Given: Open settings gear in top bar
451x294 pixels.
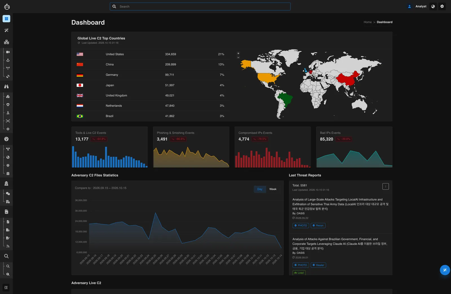Looking at the screenshot, I should [442, 6].
